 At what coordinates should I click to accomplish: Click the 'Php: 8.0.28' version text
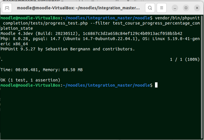click(x=14, y=39)
